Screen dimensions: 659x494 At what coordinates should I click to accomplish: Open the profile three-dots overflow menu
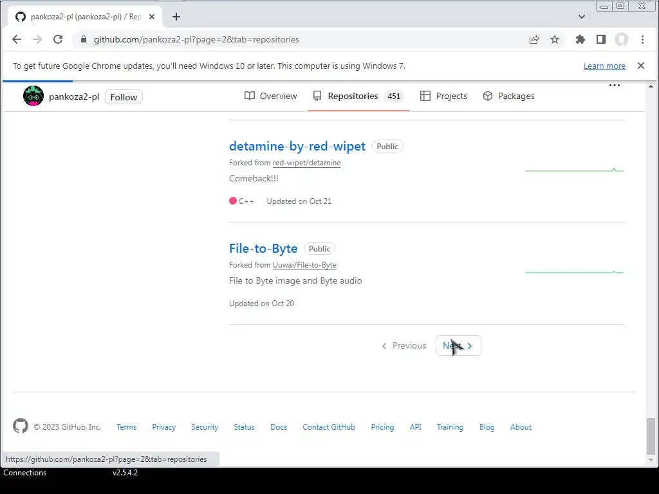(x=615, y=86)
